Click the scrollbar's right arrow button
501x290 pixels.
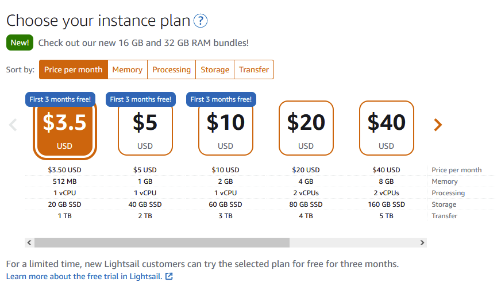tap(422, 242)
